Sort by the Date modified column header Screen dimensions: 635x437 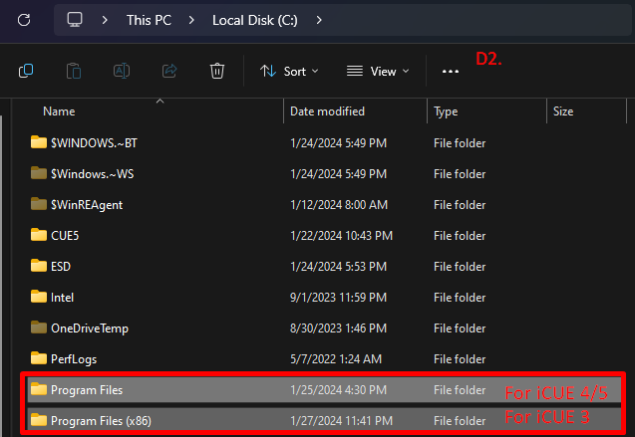click(x=327, y=111)
